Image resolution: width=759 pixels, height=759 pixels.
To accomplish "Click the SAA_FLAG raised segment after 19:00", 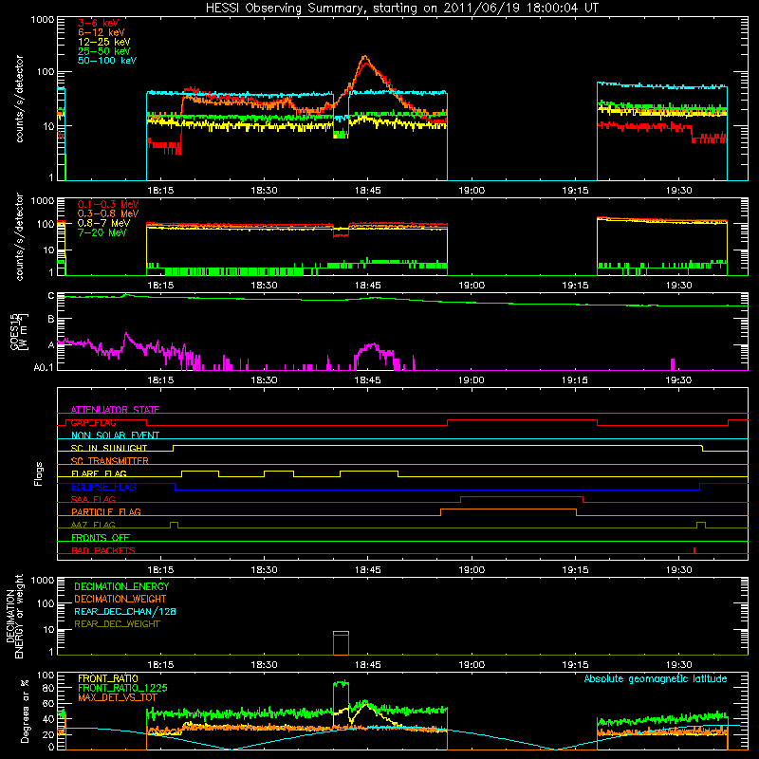I will [x=522, y=497].
